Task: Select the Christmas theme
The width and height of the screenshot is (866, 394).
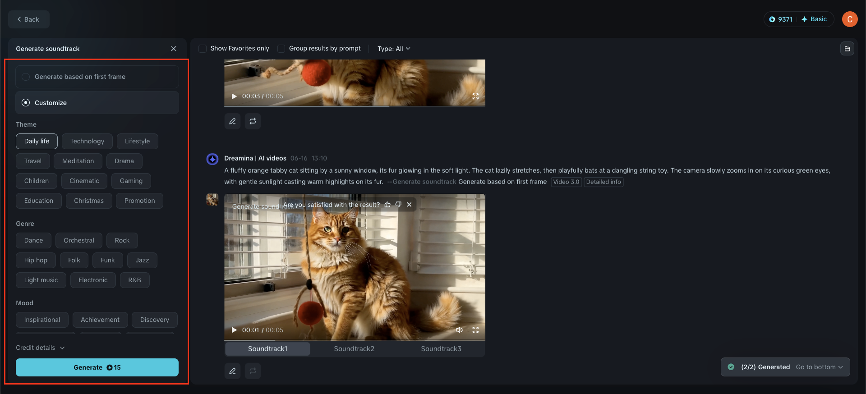Action: [89, 201]
